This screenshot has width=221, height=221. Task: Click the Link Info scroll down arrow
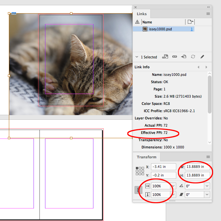coord(209,142)
